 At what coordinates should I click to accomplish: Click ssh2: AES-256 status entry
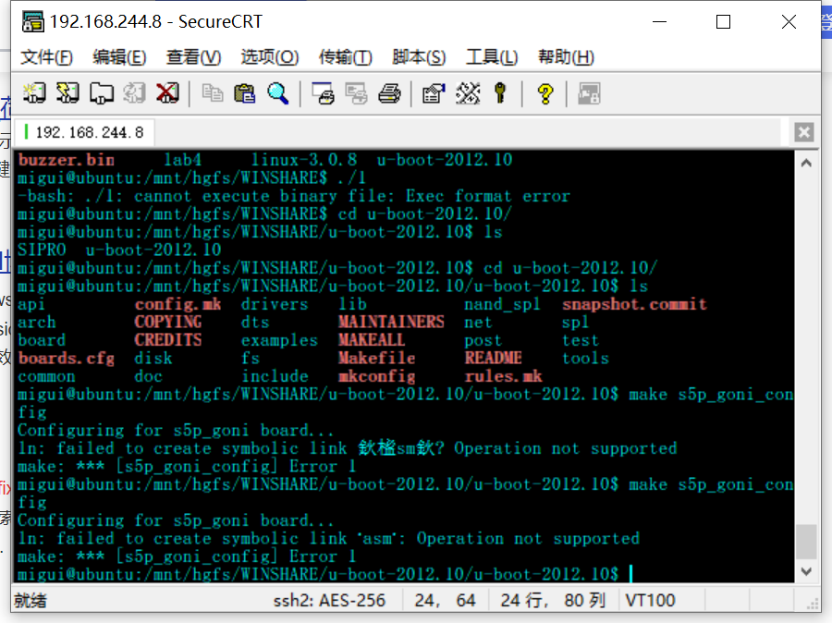coord(329,600)
